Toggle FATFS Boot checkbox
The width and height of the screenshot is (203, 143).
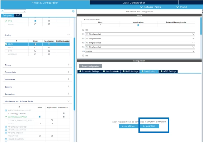click(39, 124)
